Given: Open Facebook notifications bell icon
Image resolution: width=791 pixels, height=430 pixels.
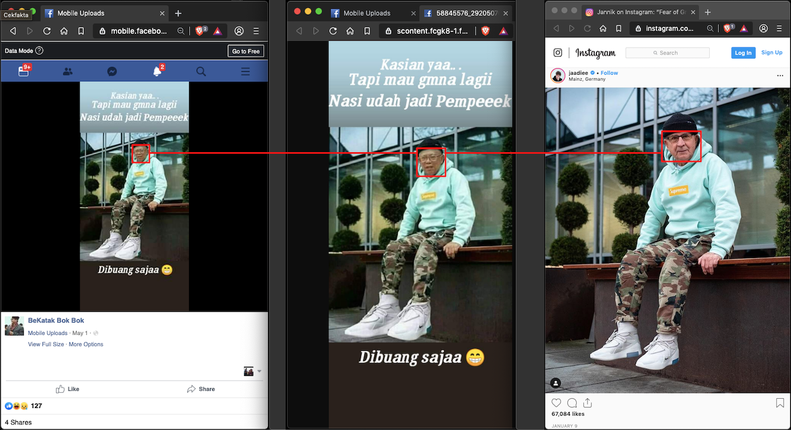Looking at the screenshot, I should (x=157, y=71).
